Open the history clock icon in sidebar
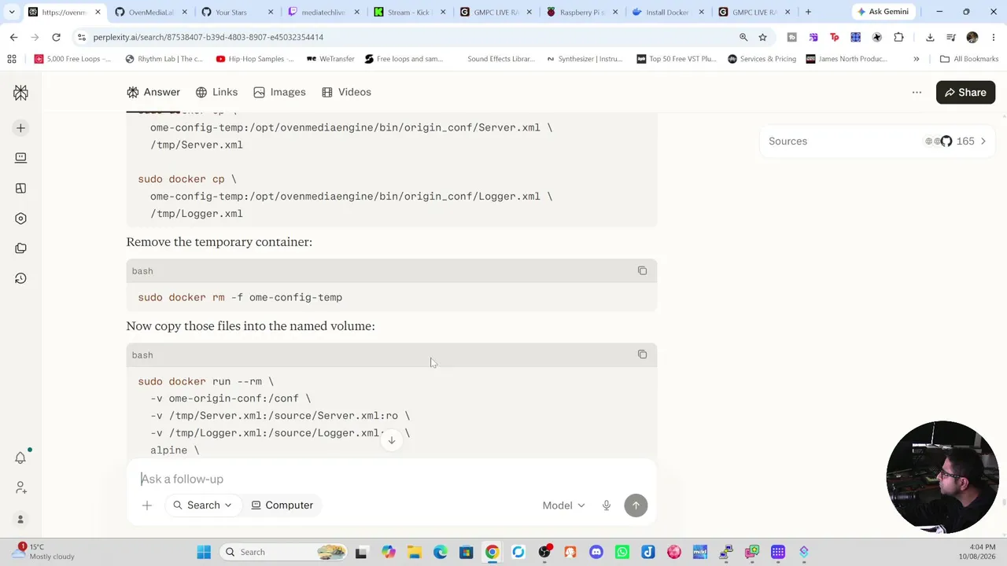This screenshot has width=1007, height=566. coord(20,278)
